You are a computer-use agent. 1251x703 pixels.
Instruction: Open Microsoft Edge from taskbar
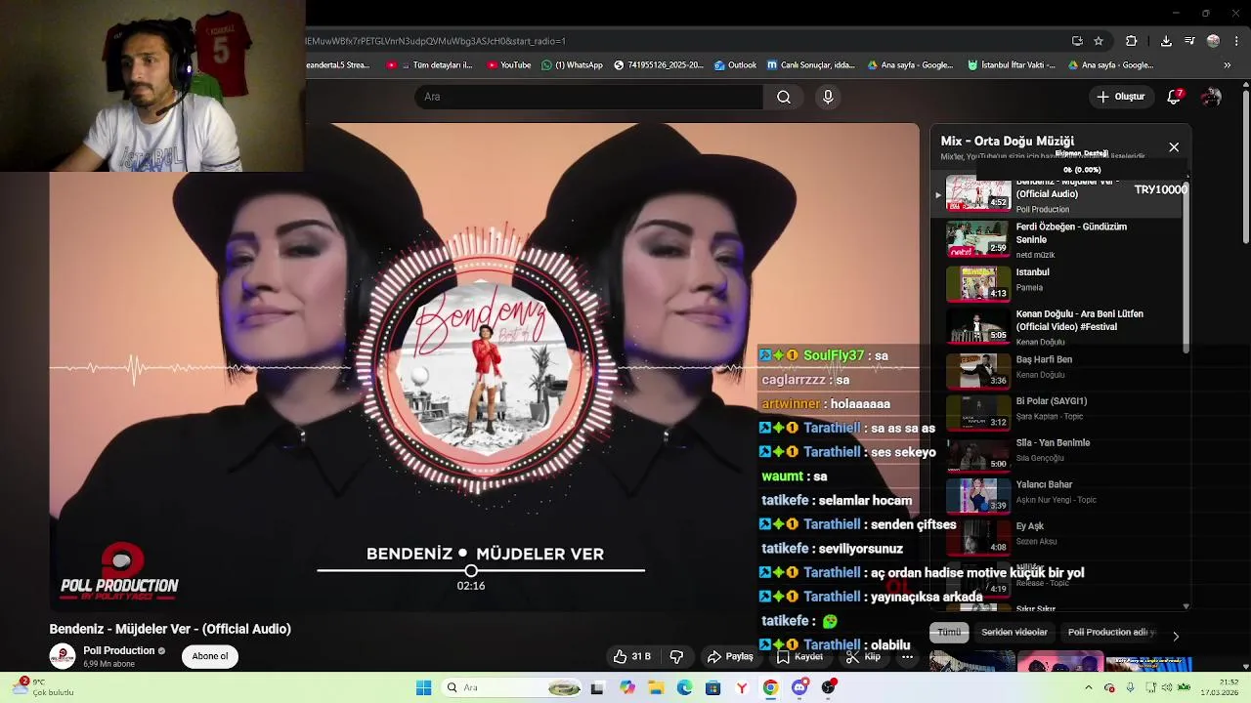click(x=684, y=687)
